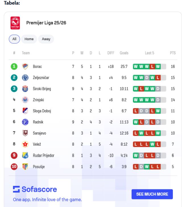Open the Sofascore logo link
Screen dimensions: 182x207
(35, 189)
